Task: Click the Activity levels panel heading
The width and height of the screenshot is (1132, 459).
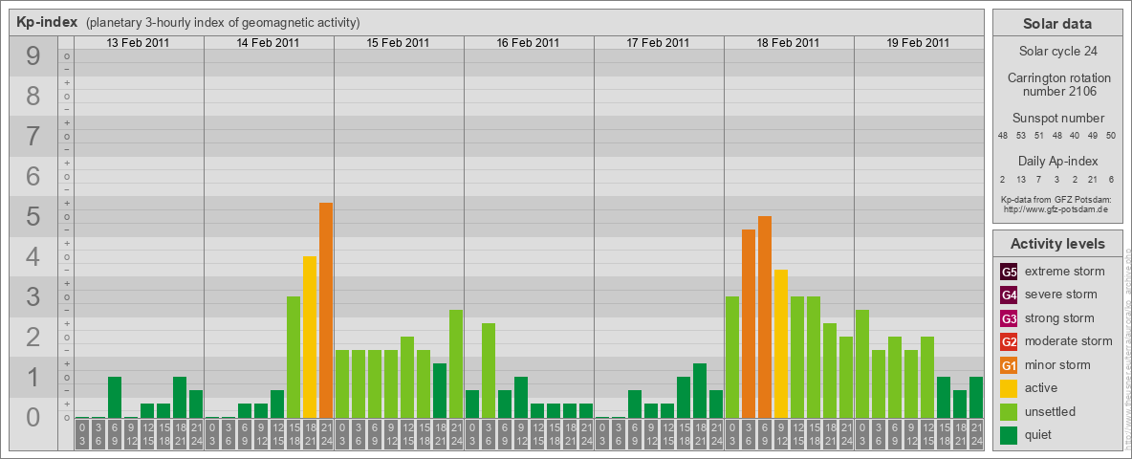Action: pyautogui.click(x=1056, y=244)
